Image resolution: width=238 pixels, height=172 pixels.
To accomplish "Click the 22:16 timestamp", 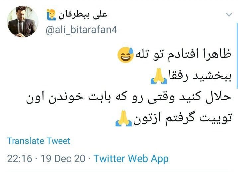I will [x=20, y=158].
